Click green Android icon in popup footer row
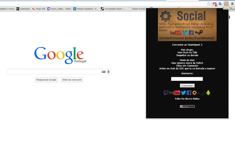This screenshot has width=235, height=147. [208, 93]
